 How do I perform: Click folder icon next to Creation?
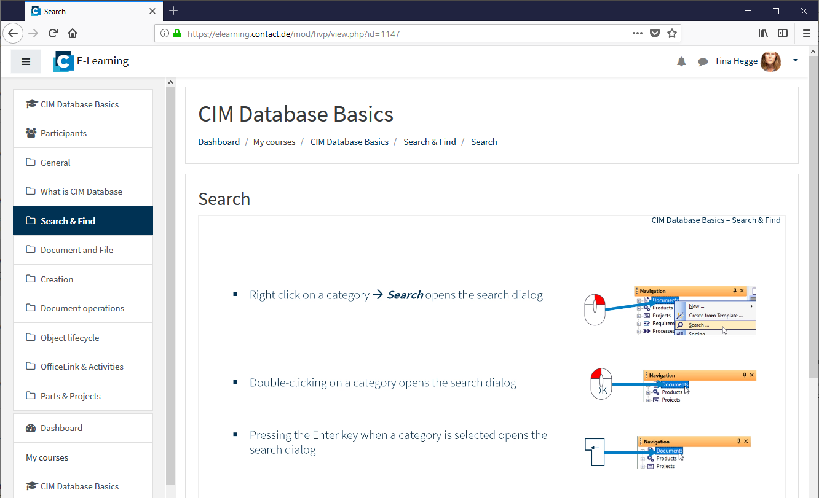(x=31, y=279)
